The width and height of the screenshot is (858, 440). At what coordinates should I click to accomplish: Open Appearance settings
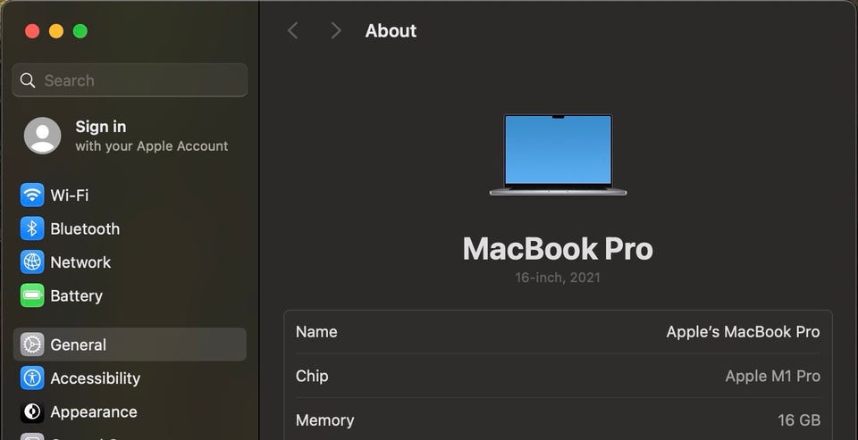point(130,412)
